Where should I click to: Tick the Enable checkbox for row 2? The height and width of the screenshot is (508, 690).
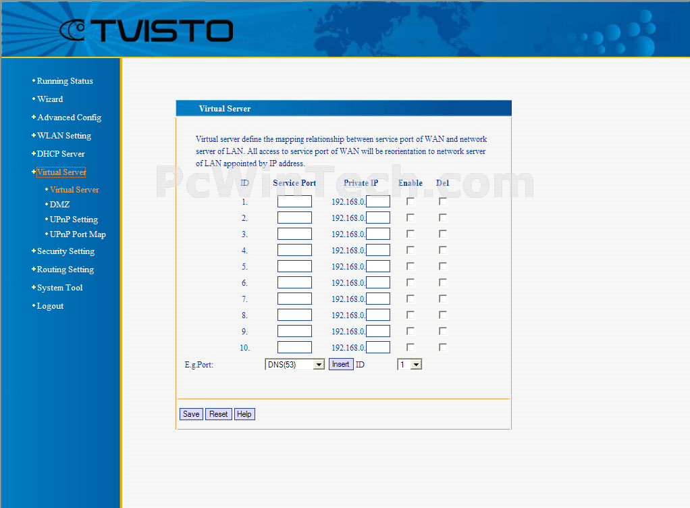[410, 218]
